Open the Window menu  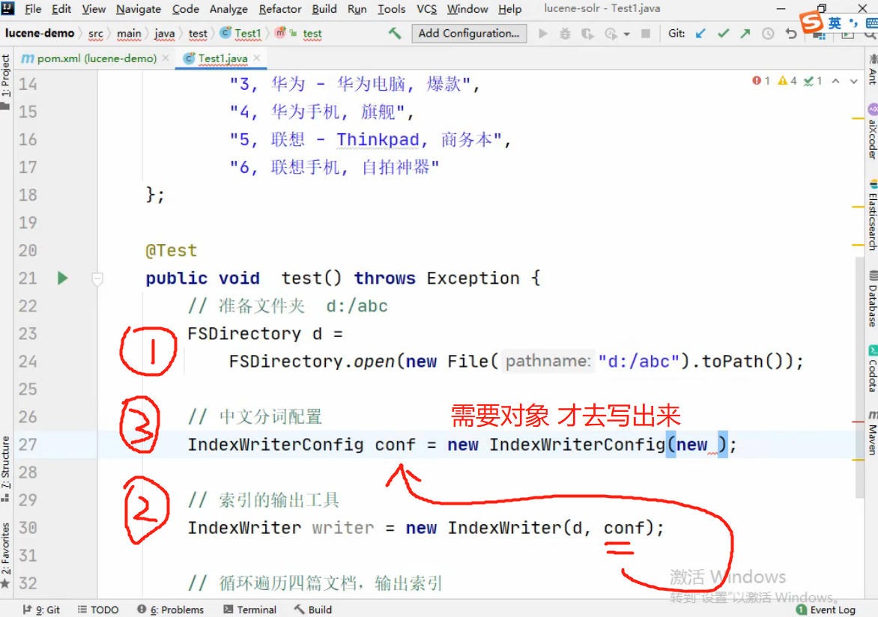tap(467, 9)
